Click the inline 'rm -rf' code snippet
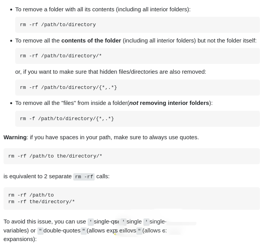 [x=84, y=177]
